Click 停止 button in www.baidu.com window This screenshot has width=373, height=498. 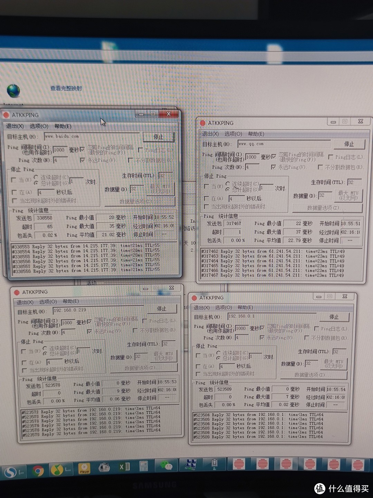coord(159,137)
